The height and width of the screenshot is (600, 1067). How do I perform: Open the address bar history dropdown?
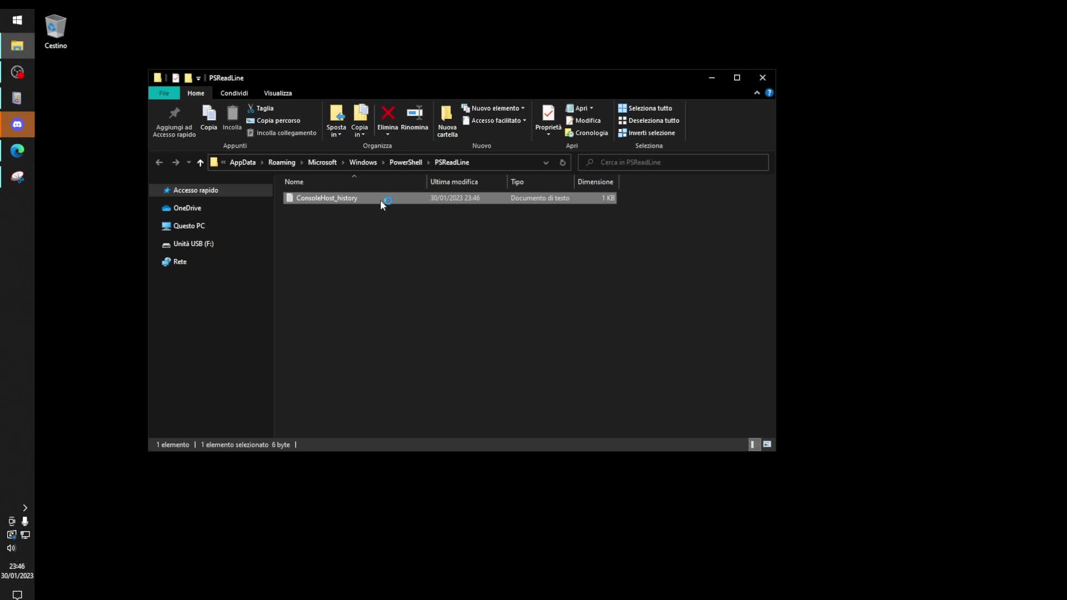[546, 163]
